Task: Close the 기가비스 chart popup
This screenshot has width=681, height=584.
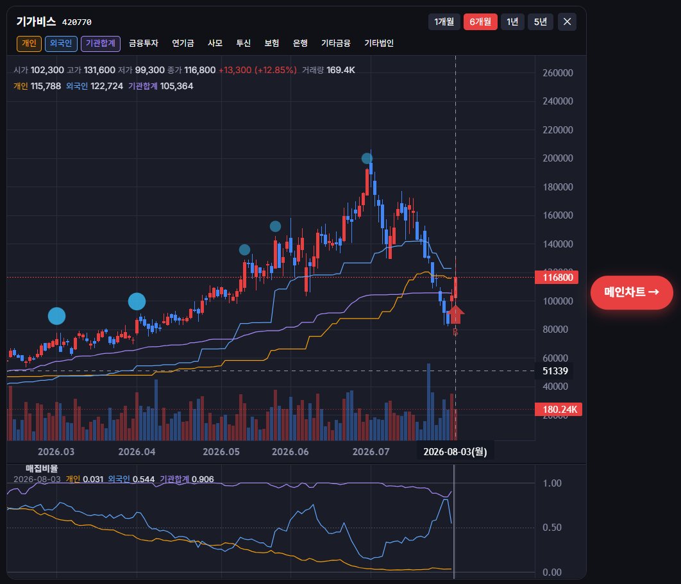Action: (x=567, y=22)
